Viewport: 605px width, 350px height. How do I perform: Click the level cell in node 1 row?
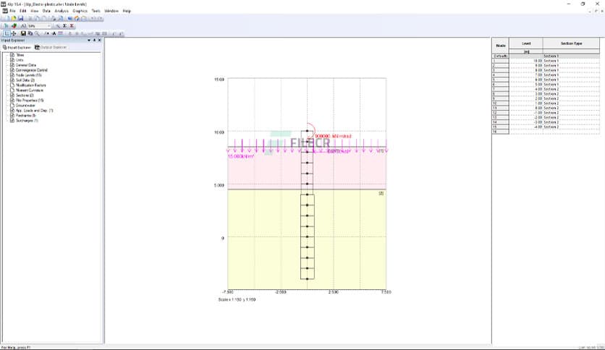pyautogui.click(x=526, y=61)
